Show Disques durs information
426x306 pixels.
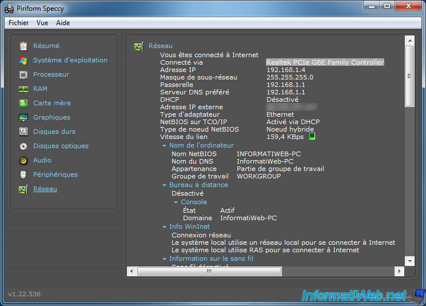click(54, 132)
